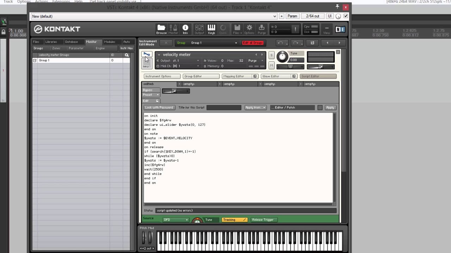This screenshot has height=253, width=451.
Task: Remove instrument with small X corner button
Action: 338,52
